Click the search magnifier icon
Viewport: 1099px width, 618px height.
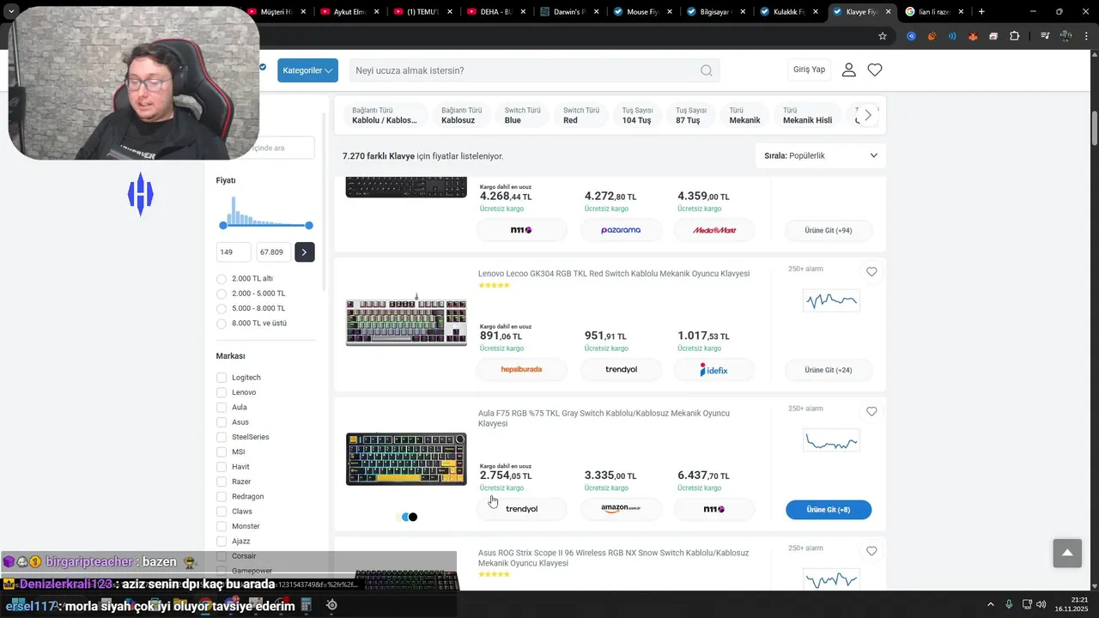[x=707, y=70]
